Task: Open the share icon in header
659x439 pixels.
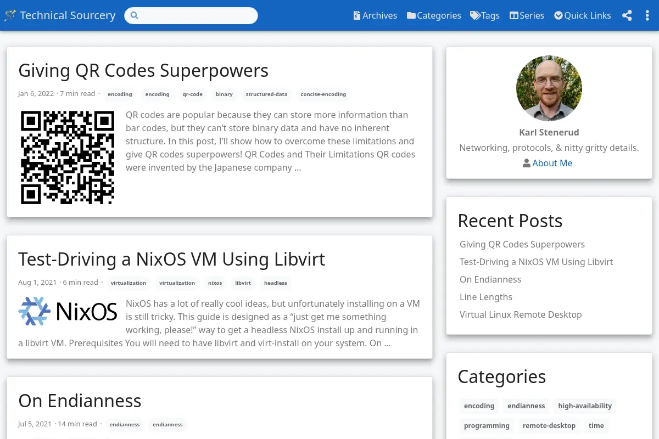Action: click(627, 15)
